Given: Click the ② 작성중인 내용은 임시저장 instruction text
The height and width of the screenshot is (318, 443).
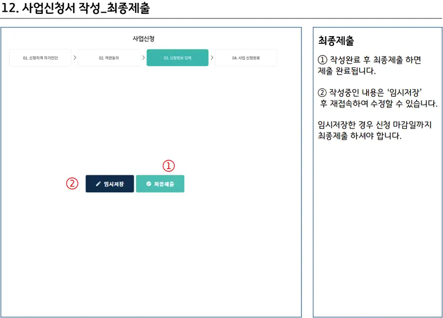Looking at the screenshot, I should pos(377,98).
